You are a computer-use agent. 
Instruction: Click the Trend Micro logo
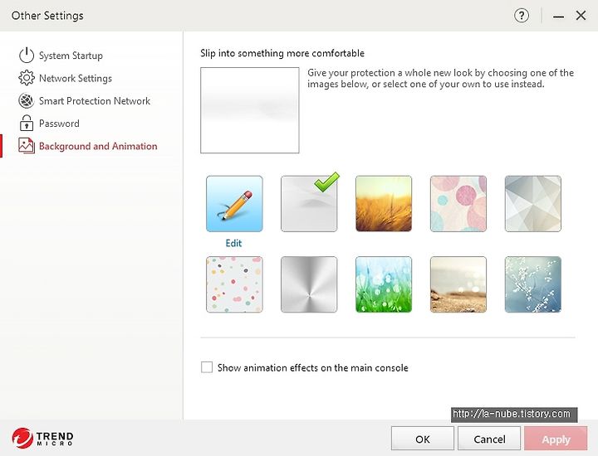click(x=42, y=438)
